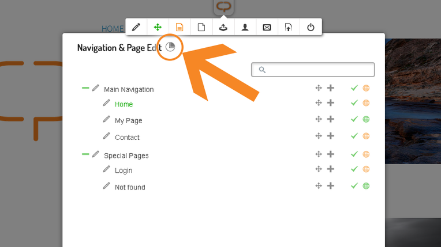Collapse the Main Navigation tree group
441x247 pixels.
85,88
